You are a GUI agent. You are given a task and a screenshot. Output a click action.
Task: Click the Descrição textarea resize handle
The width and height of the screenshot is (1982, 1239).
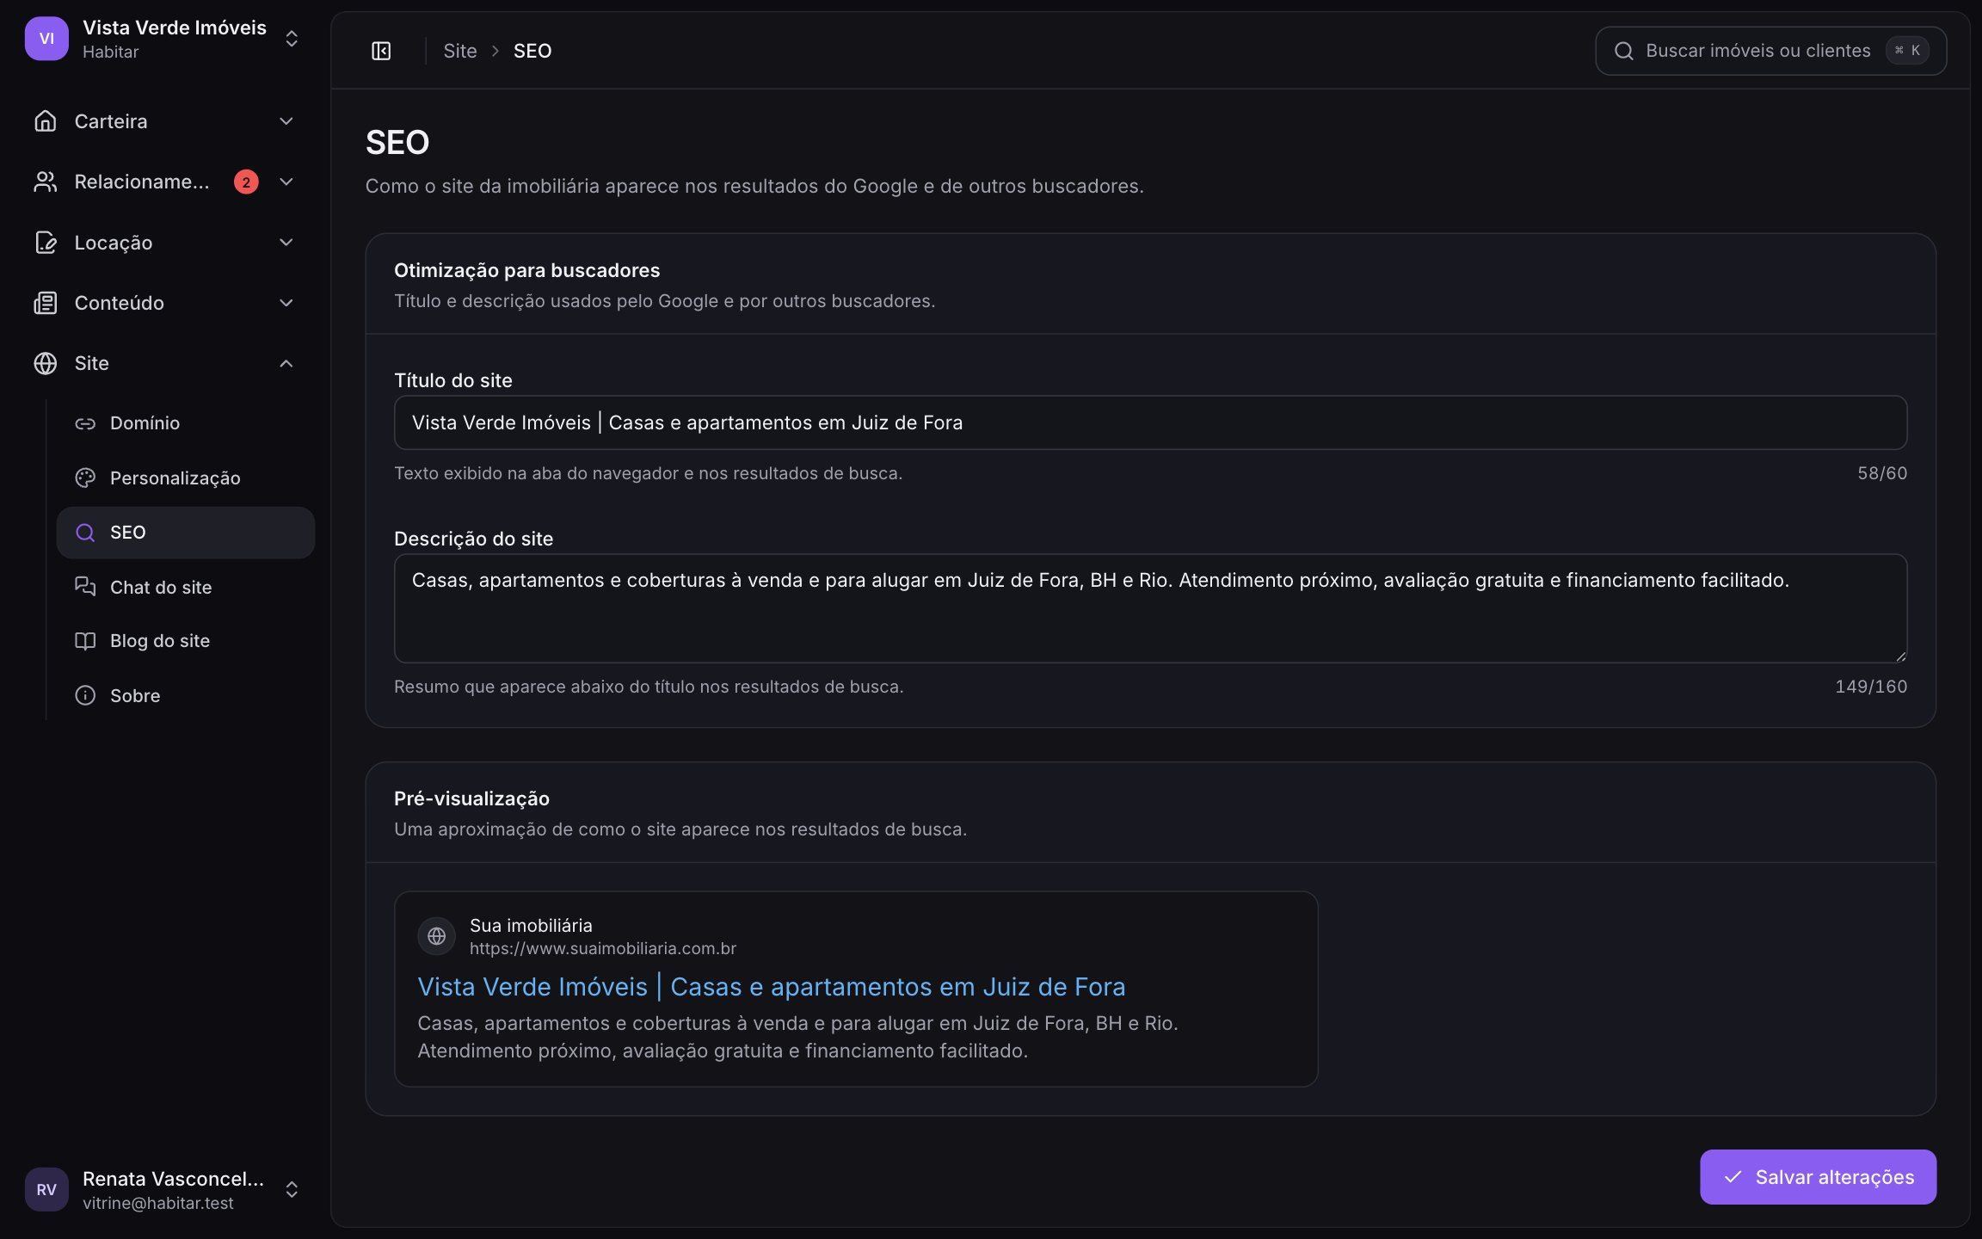[x=1899, y=656]
